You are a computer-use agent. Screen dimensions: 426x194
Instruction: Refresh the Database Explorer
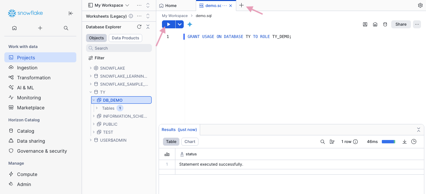[x=139, y=27]
